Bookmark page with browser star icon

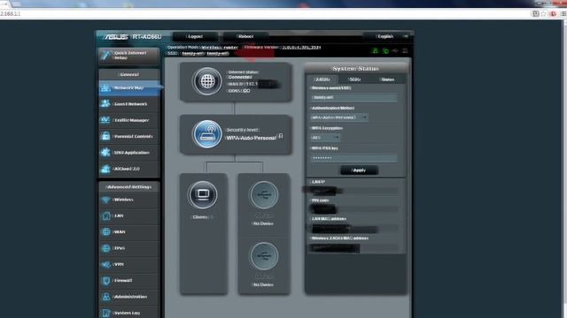coord(543,14)
